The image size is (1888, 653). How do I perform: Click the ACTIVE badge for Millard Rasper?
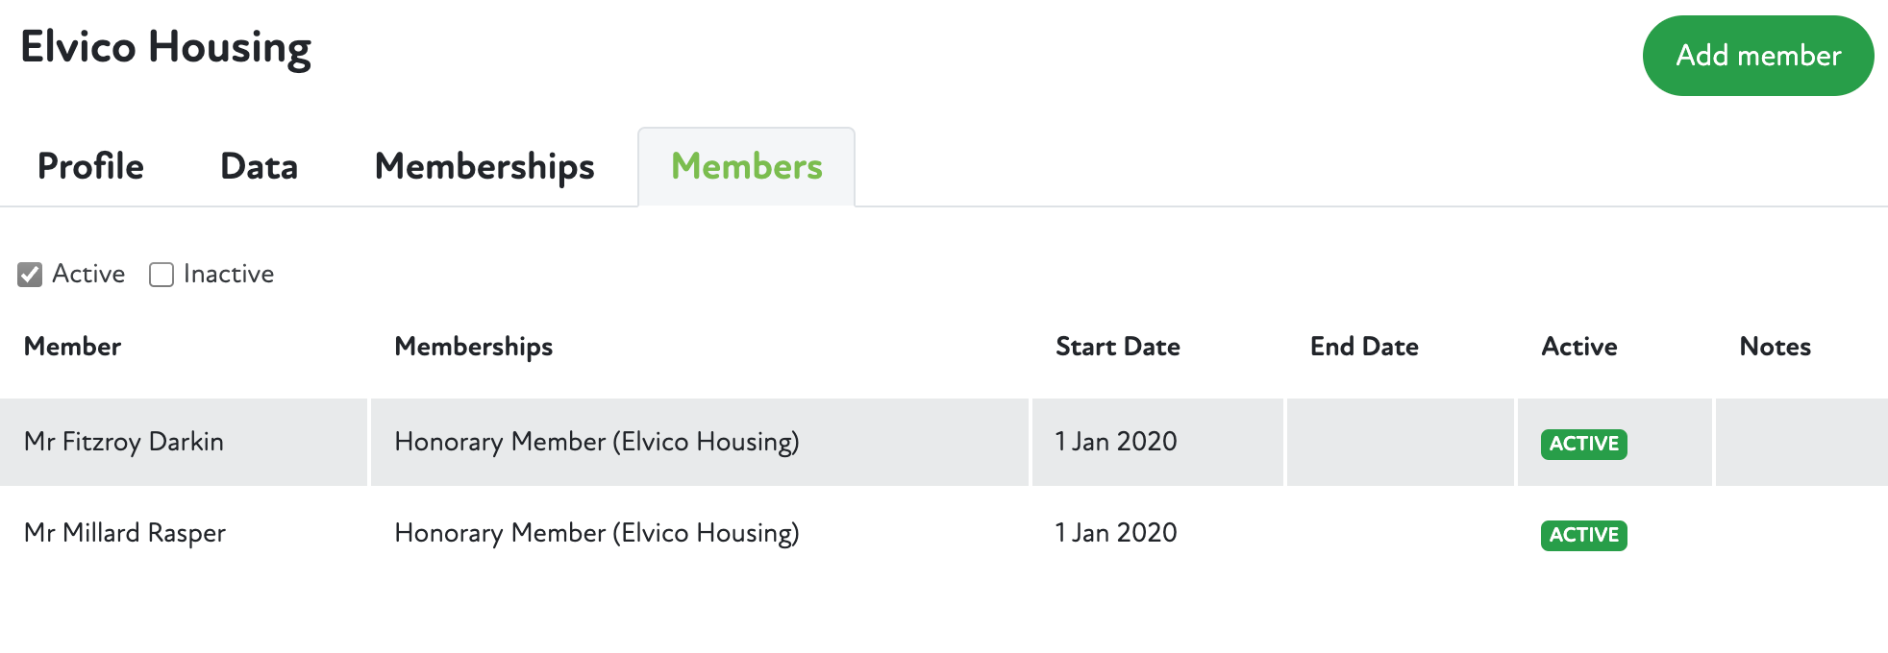click(1583, 535)
